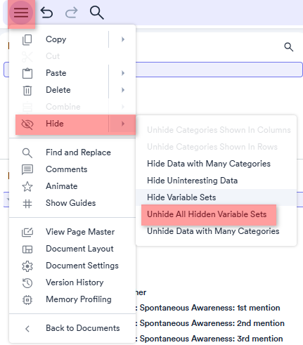The width and height of the screenshot is (303, 345).
Task: Choose Hide Variable Sets option
Action: 216,197
